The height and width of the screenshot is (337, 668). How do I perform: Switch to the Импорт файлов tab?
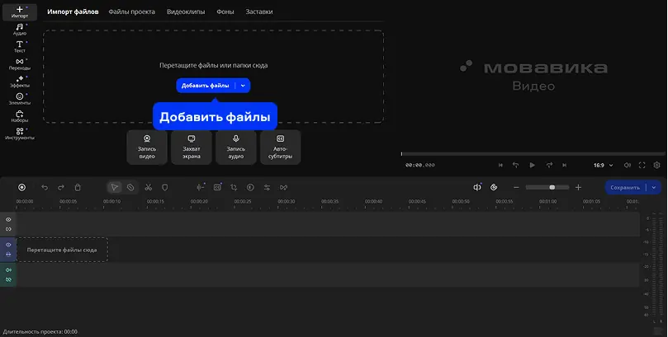(73, 12)
